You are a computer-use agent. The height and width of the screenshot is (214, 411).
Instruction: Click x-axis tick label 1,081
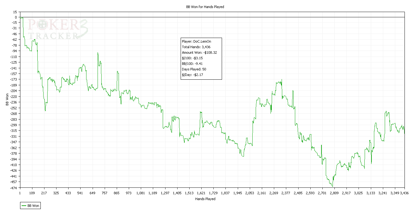coord(141,193)
